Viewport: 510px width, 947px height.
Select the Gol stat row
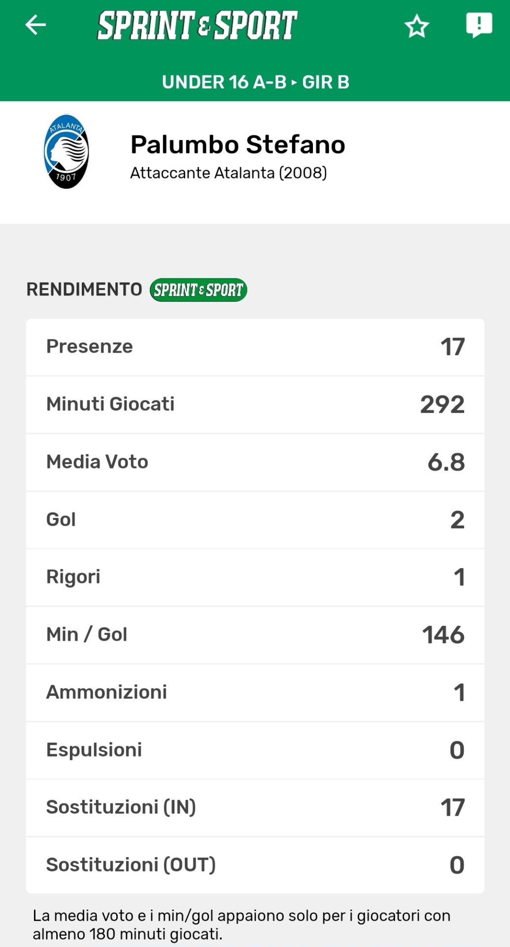point(255,520)
